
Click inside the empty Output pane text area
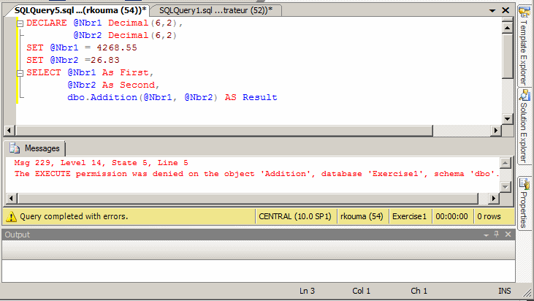click(258, 271)
